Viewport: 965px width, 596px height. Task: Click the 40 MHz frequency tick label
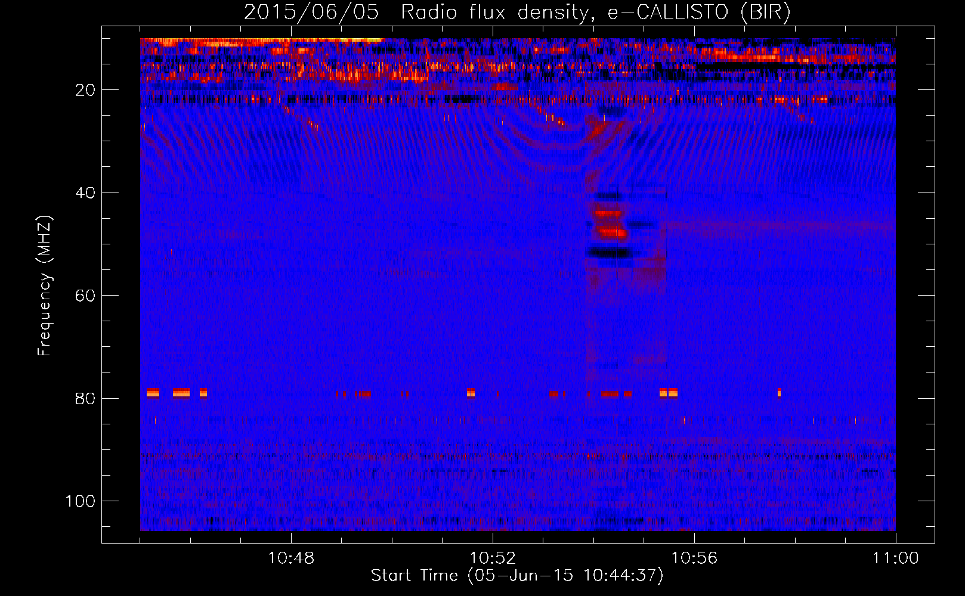[x=86, y=193]
